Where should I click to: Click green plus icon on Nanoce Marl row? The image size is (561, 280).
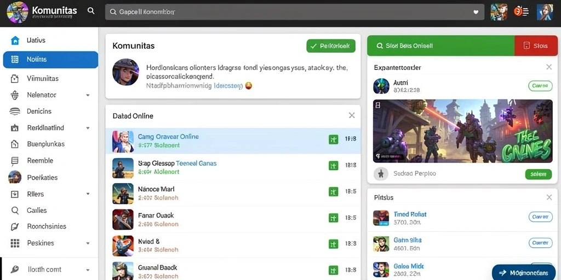pyautogui.click(x=333, y=192)
